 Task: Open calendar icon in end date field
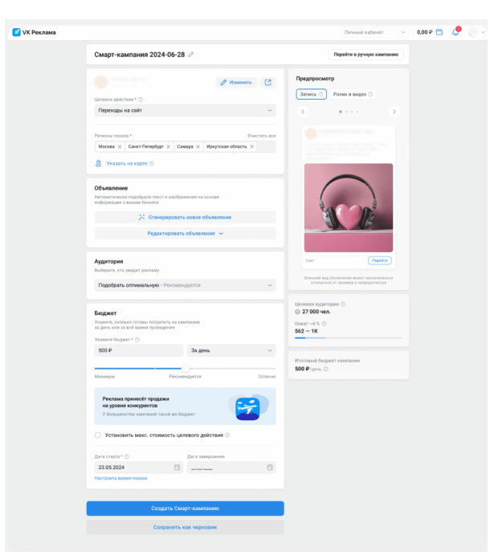click(x=270, y=467)
